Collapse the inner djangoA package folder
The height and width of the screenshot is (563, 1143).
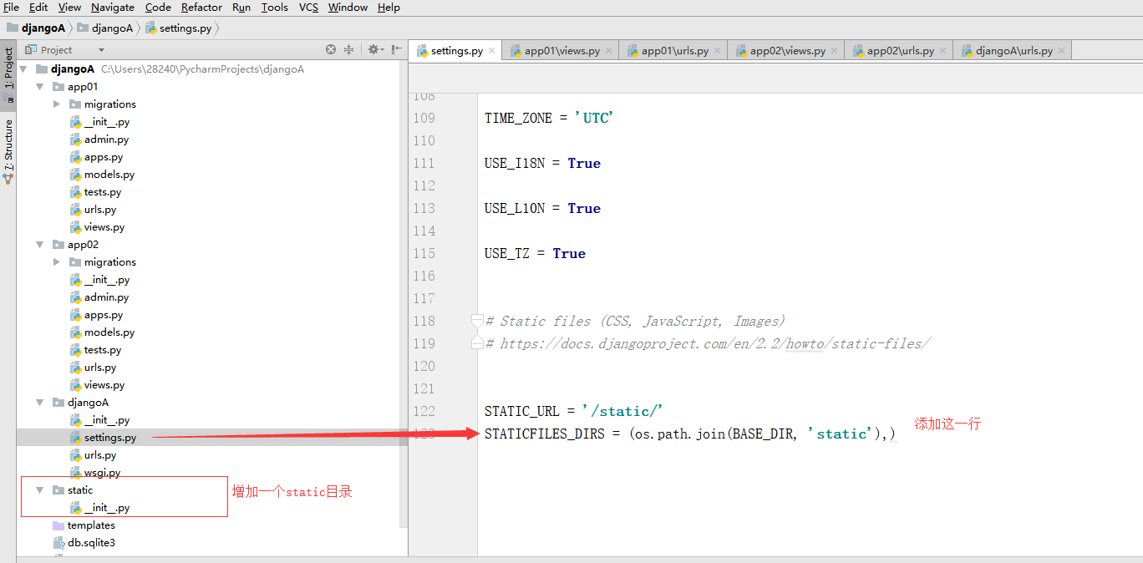point(39,403)
